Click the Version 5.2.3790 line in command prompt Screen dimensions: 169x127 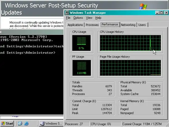[24, 37]
